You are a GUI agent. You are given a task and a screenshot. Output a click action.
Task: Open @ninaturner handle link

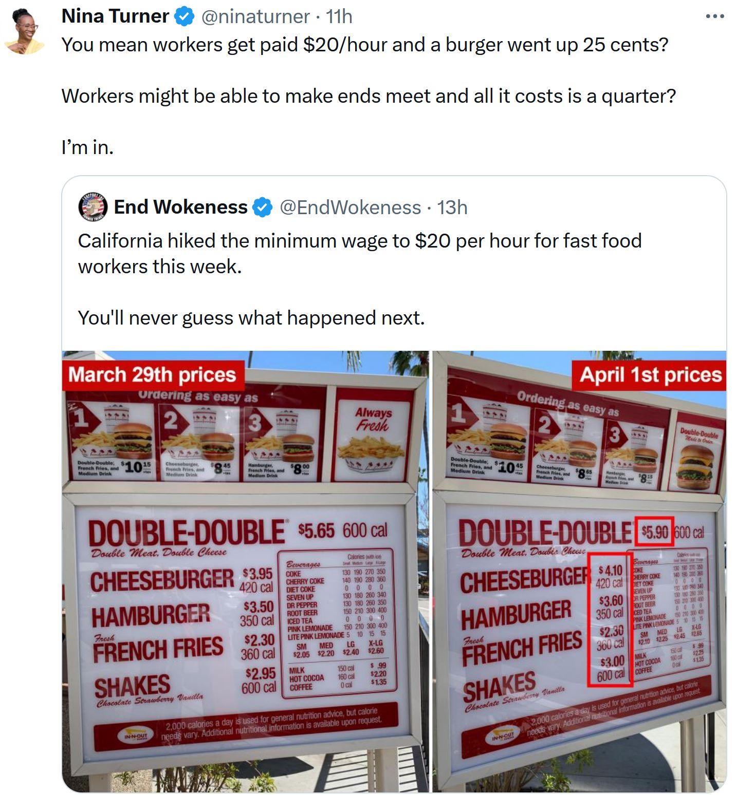[255, 17]
